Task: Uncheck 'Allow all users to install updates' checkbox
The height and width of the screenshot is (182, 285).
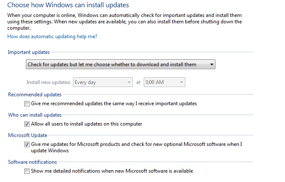Action: point(27,124)
